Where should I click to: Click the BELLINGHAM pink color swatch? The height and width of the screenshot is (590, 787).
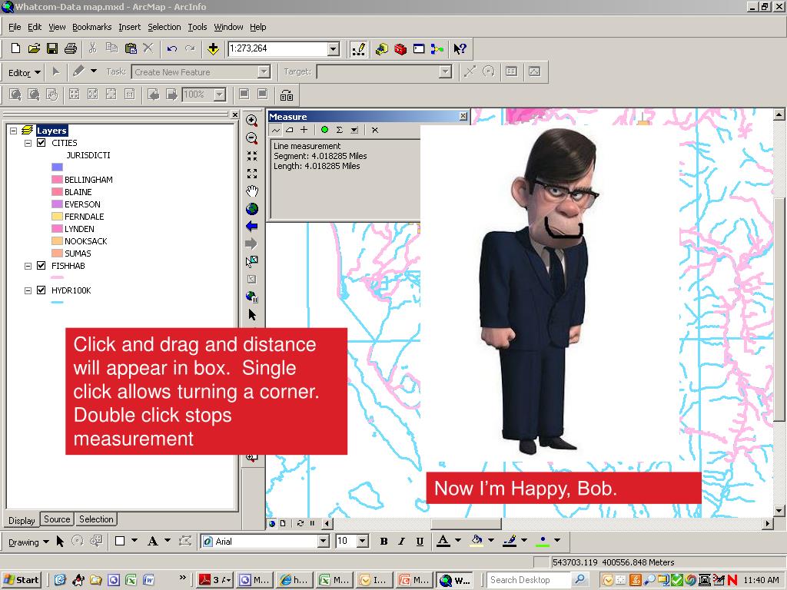tap(57, 180)
